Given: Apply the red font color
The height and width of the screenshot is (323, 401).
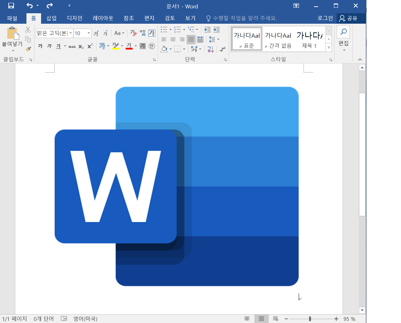Looking at the screenshot, I should 129,46.
